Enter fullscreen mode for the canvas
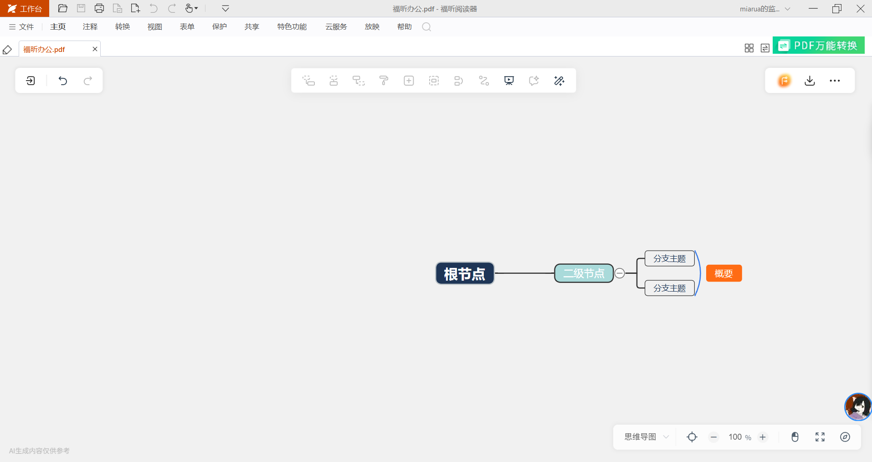 point(820,437)
